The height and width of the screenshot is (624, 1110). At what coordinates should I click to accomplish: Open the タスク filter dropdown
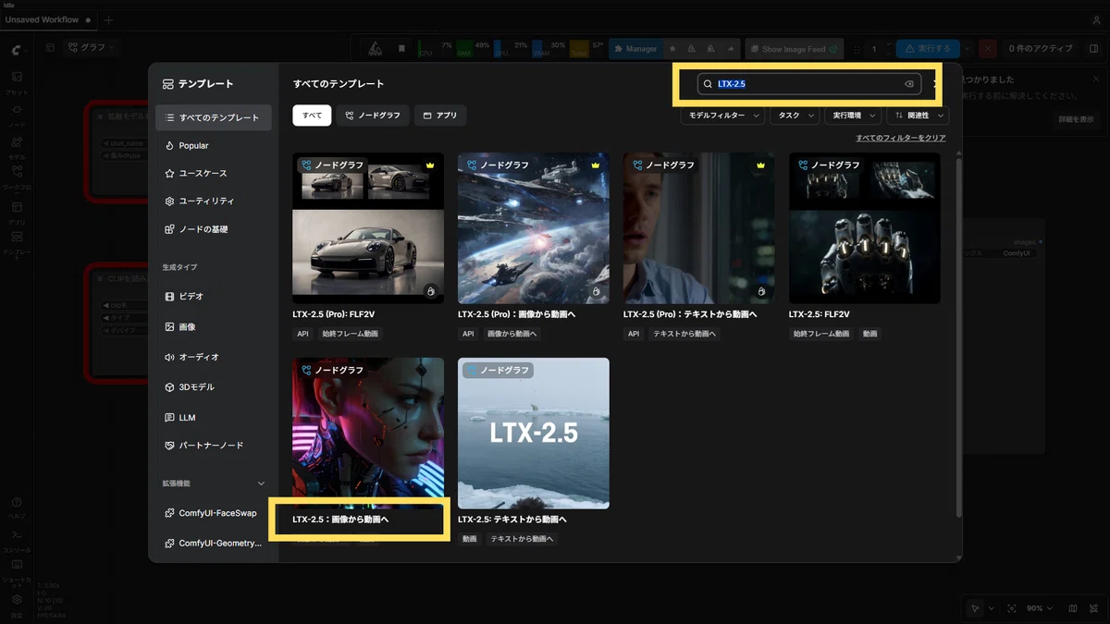pyautogui.click(x=795, y=116)
